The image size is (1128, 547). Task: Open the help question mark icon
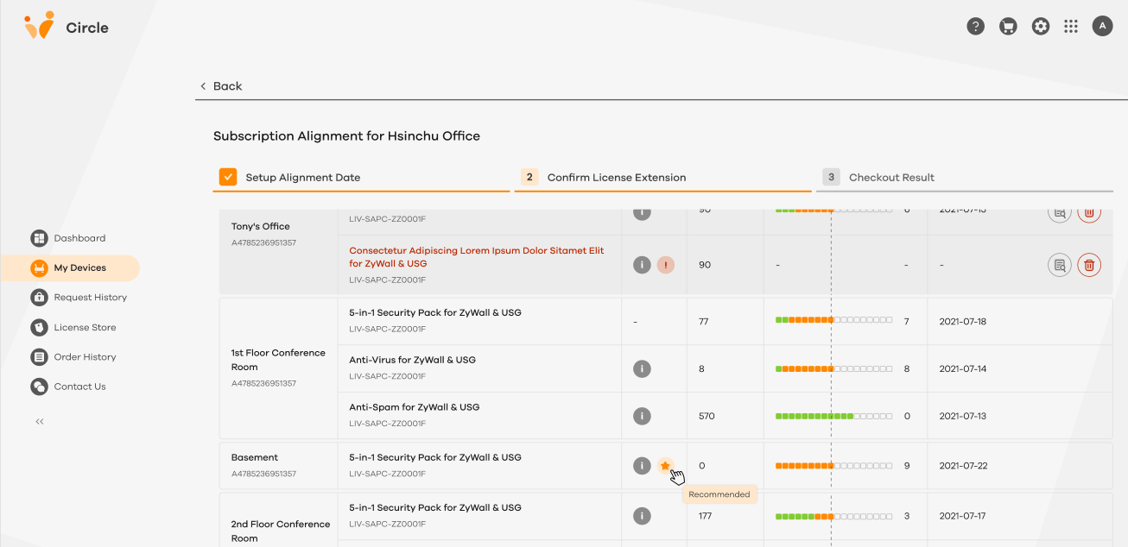pos(975,27)
